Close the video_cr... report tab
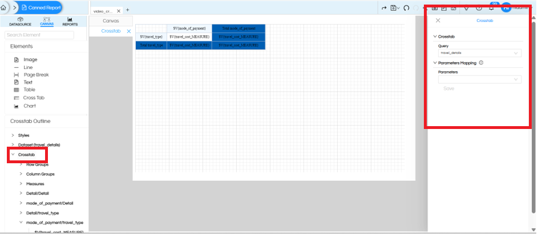538x234 pixels. 118,11
